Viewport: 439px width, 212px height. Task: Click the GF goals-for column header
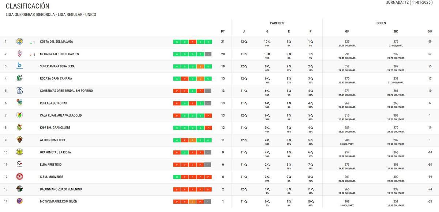click(x=347, y=31)
